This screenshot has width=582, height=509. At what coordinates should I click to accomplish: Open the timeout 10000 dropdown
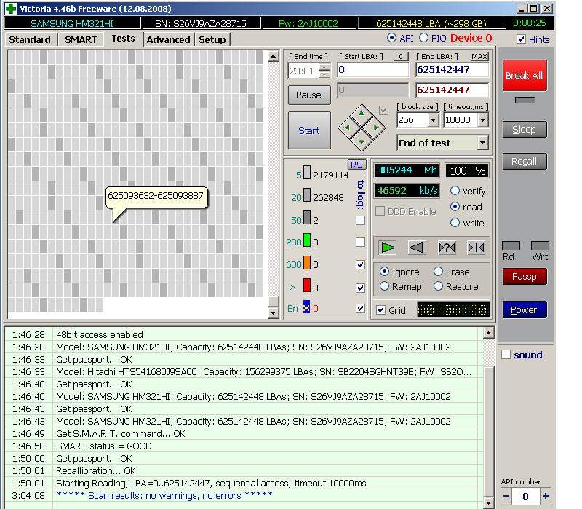click(x=482, y=120)
